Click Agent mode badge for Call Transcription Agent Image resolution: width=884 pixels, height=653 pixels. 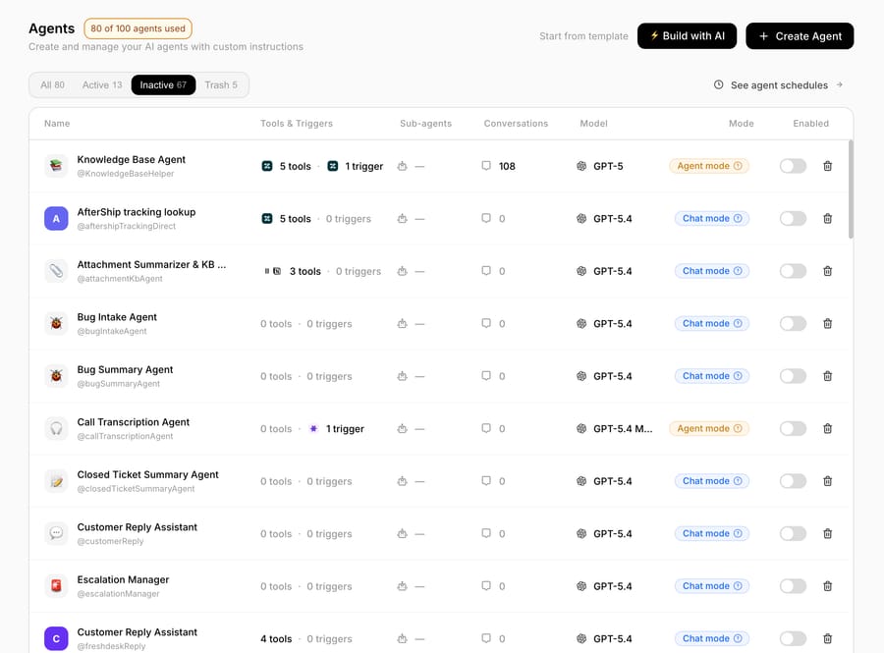pos(709,429)
